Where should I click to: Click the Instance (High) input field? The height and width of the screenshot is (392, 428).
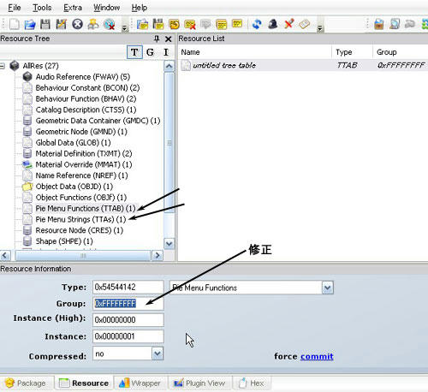[128, 320]
